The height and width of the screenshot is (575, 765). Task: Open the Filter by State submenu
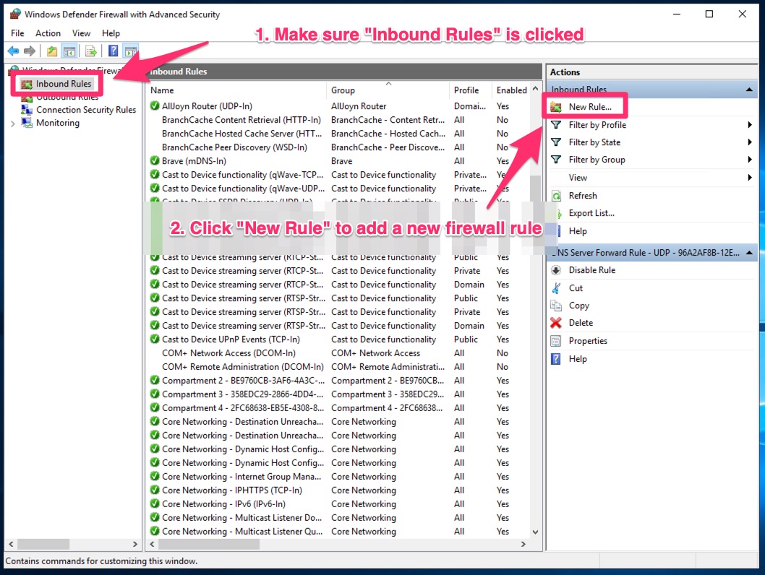(x=594, y=142)
